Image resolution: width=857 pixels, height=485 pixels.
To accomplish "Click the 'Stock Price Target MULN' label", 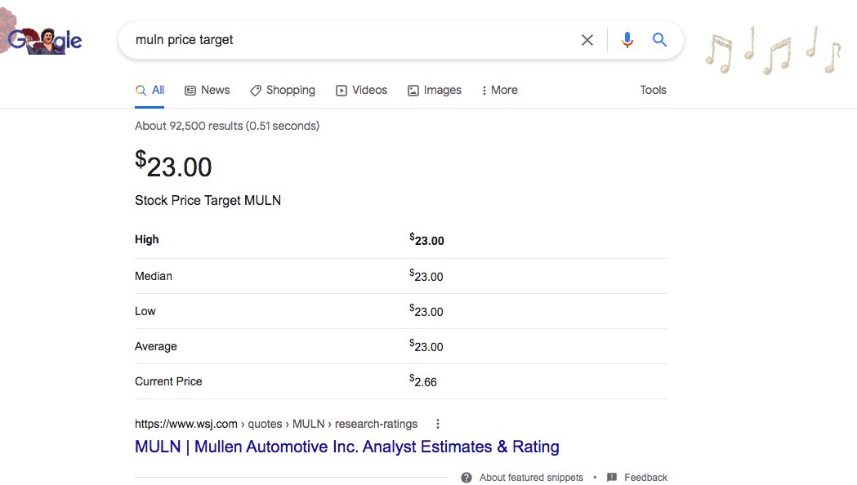I will (208, 200).
